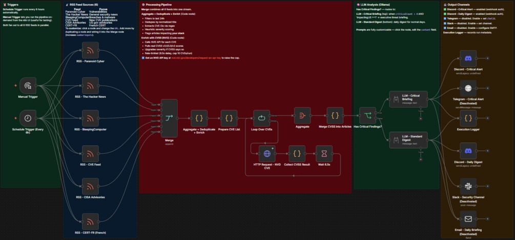Select the Discord - Daily Digest node

pyautogui.click(x=468, y=151)
